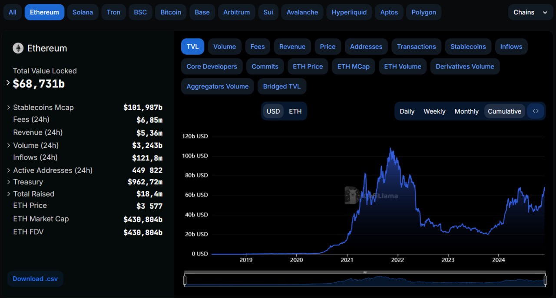Show ETH Price on the chart
This screenshot has width=556, height=298.
(x=308, y=66)
